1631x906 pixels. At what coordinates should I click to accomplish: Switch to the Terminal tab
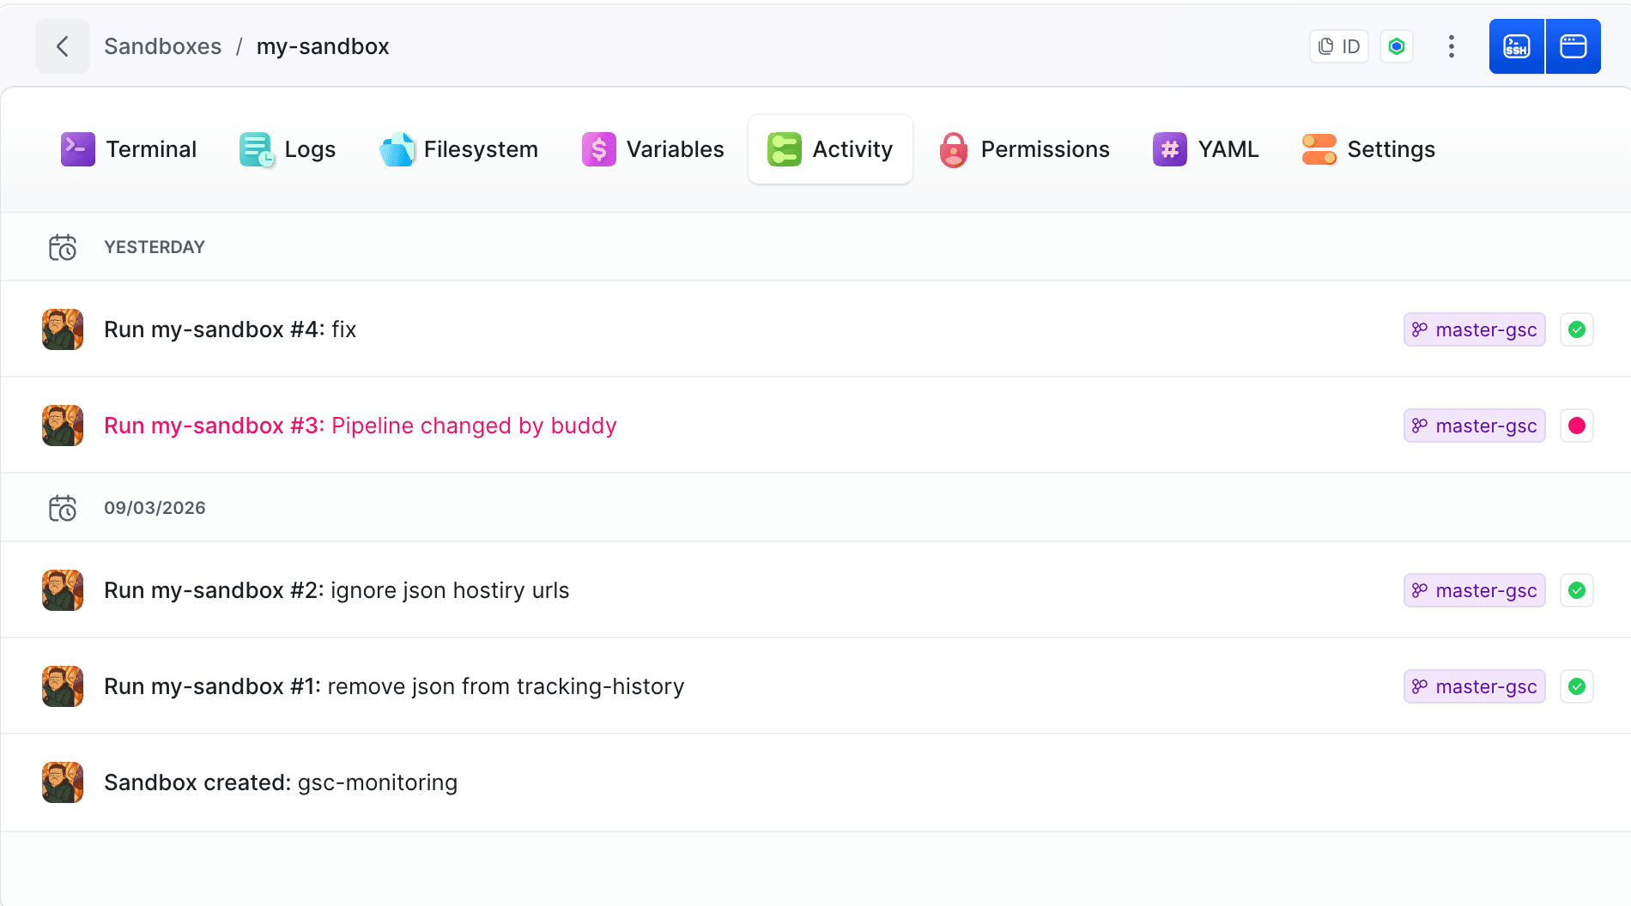129,149
